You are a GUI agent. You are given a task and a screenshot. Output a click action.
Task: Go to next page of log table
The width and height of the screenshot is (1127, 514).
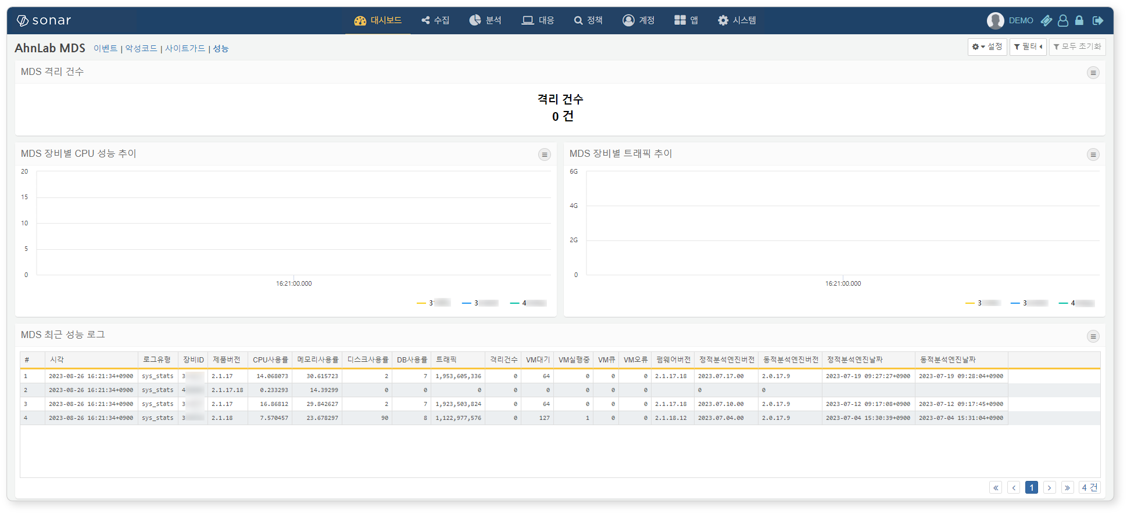[1050, 488]
